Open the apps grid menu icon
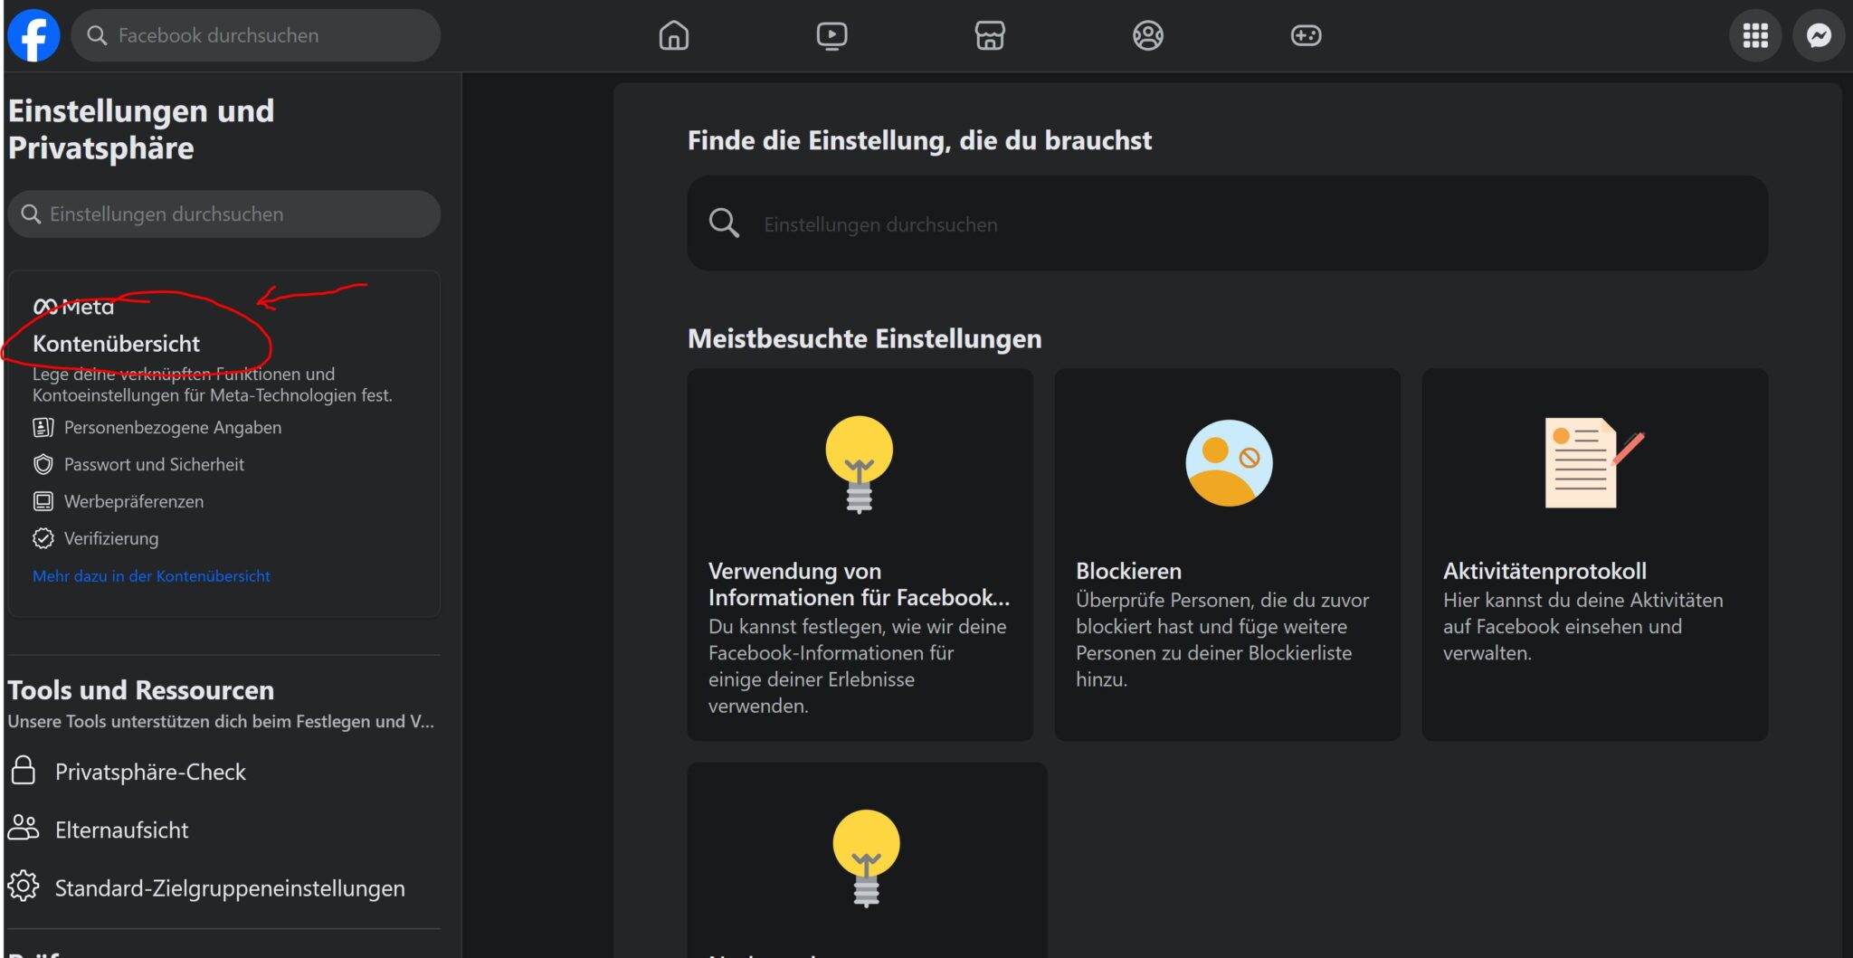 tap(1755, 35)
